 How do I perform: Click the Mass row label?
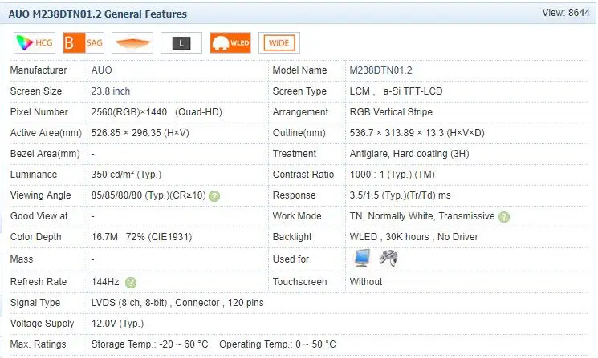22,259
